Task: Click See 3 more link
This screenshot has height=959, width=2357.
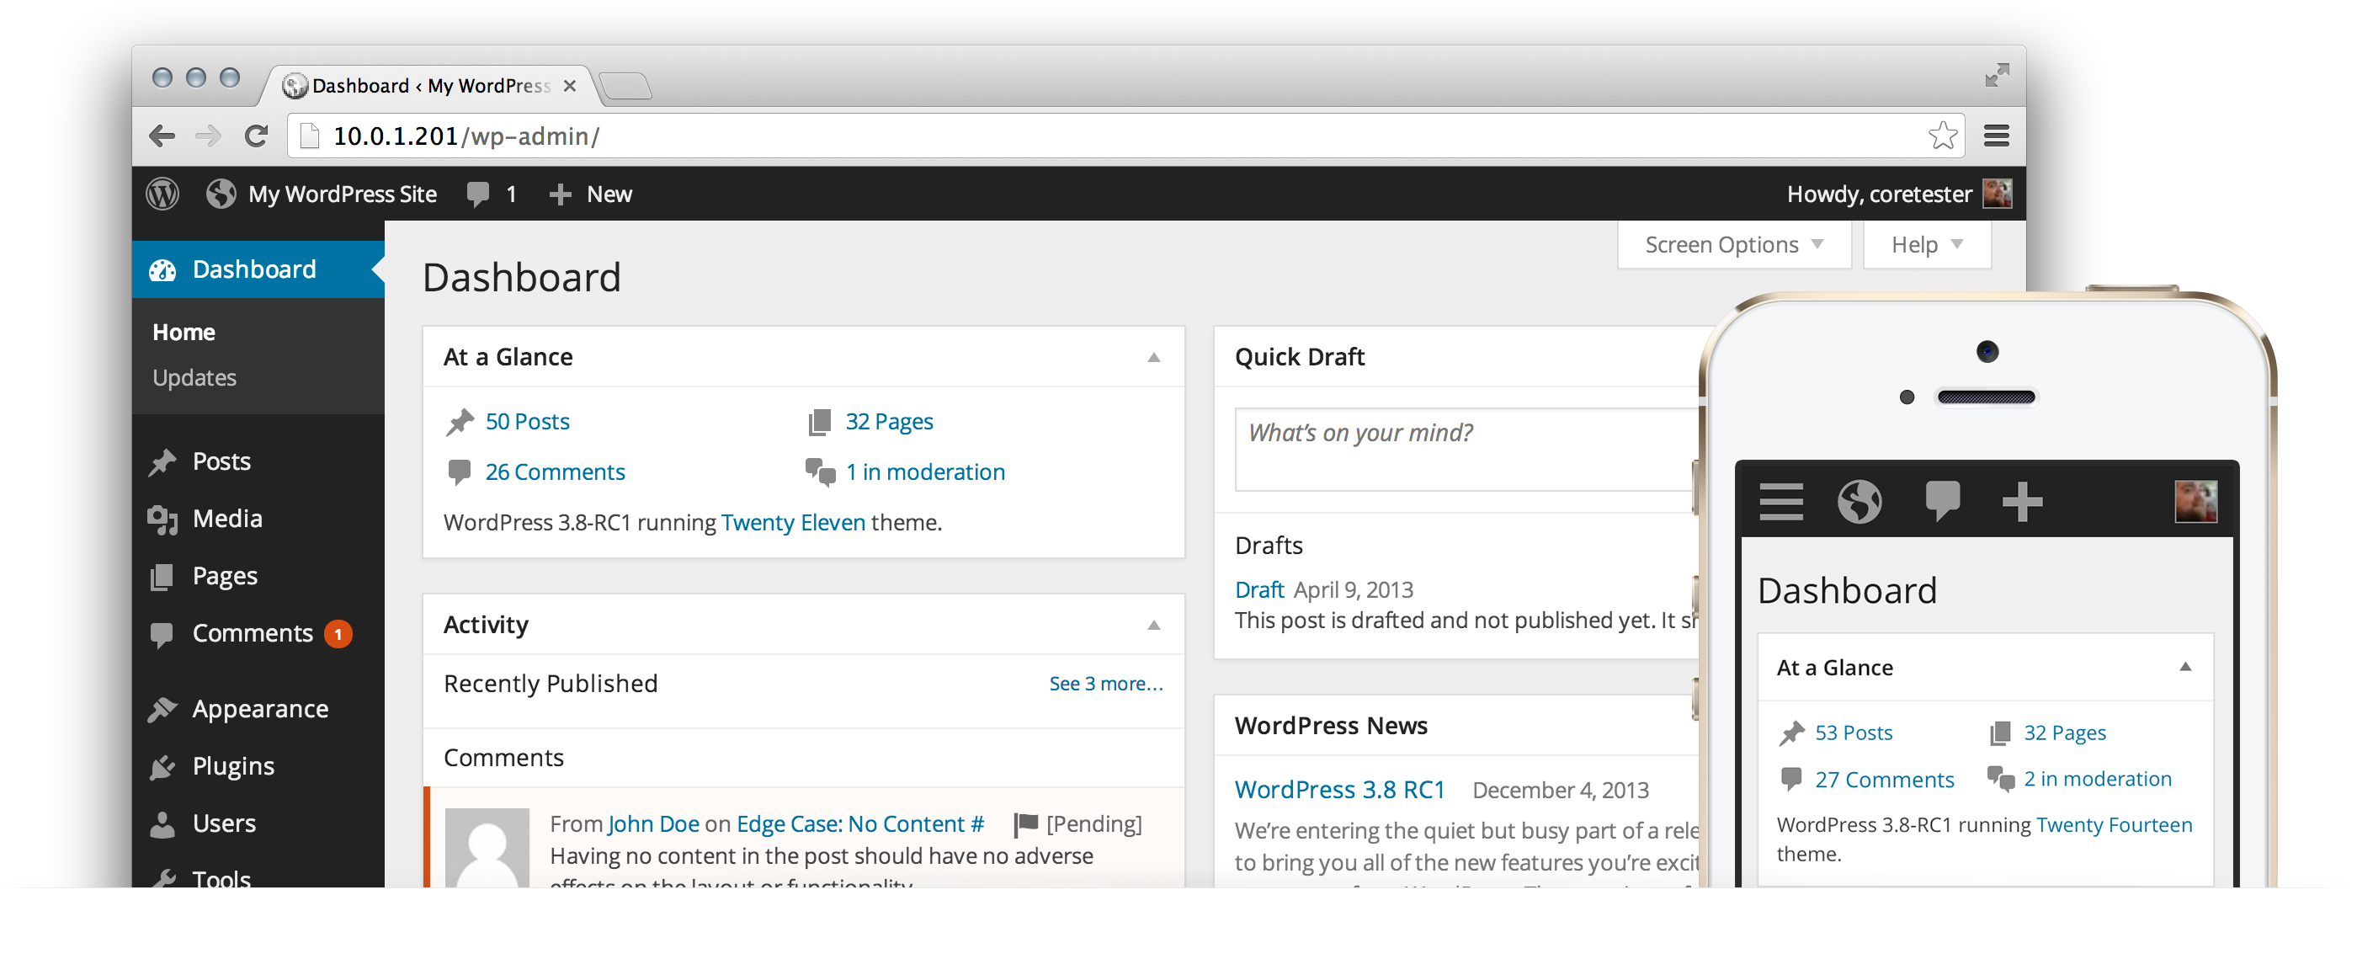Action: 1105,684
